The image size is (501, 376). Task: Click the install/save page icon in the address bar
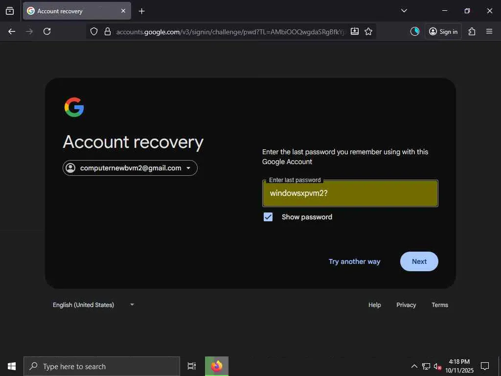pyautogui.click(x=355, y=31)
